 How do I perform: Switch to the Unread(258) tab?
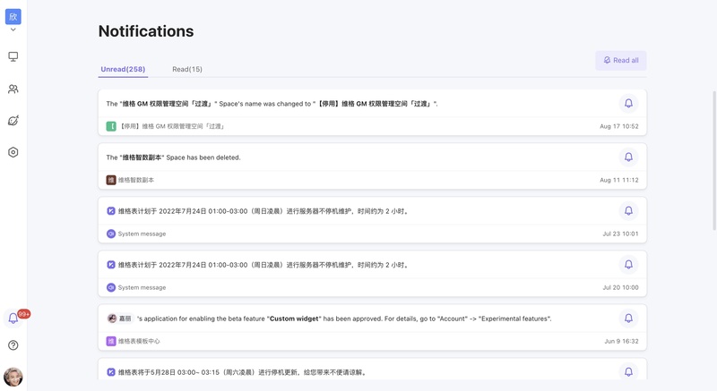(123, 70)
